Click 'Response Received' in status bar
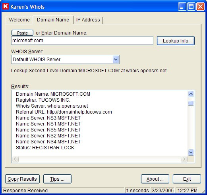207x195 pixels. pyautogui.click(x=25, y=191)
